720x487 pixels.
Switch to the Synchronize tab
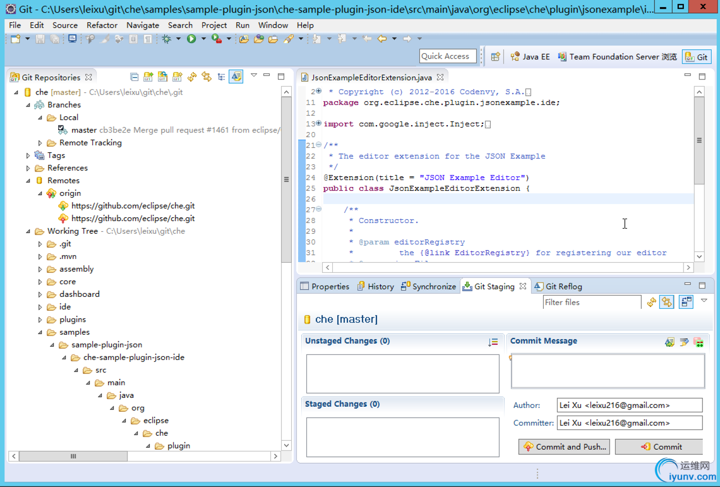pyautogui.click(x=428, y=286)
